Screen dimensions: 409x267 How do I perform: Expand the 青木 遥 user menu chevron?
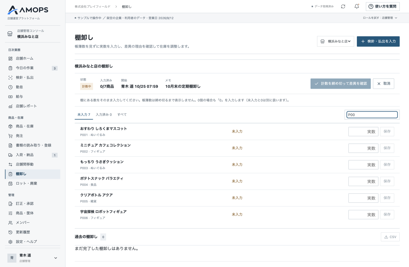pyautogui.click(x=55, y=258)
